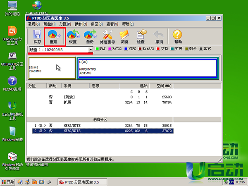This screenshot has height=186, width=248.
Task: Click the 帮助 (Help) question mark icon
Action: pyautogui.click(x=178, y=36)
